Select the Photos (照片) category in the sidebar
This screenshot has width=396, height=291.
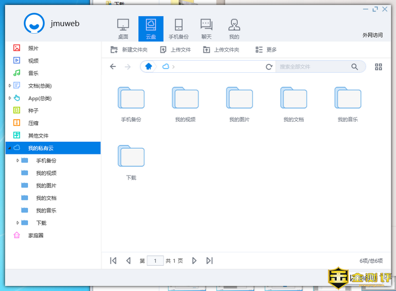[33, 48]
